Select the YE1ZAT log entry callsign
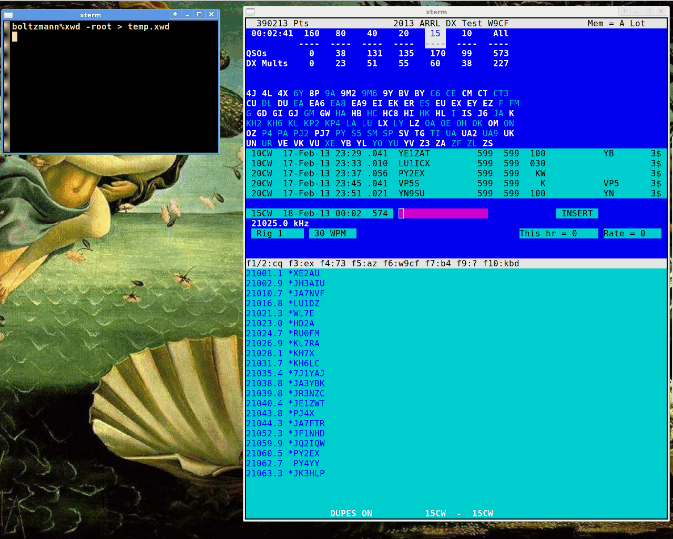The image size is (673, 539). click(x=414, y=154)
